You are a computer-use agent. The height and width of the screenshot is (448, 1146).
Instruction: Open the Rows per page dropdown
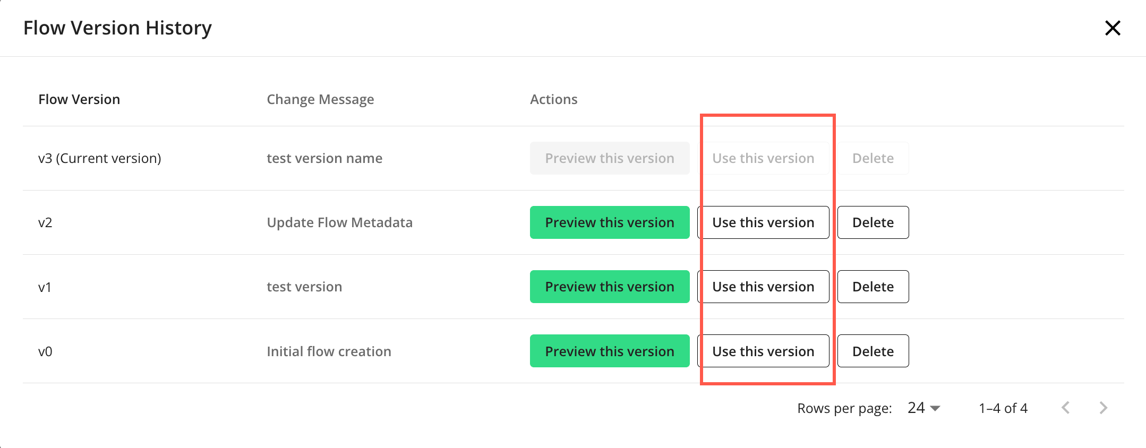[923, 408]
